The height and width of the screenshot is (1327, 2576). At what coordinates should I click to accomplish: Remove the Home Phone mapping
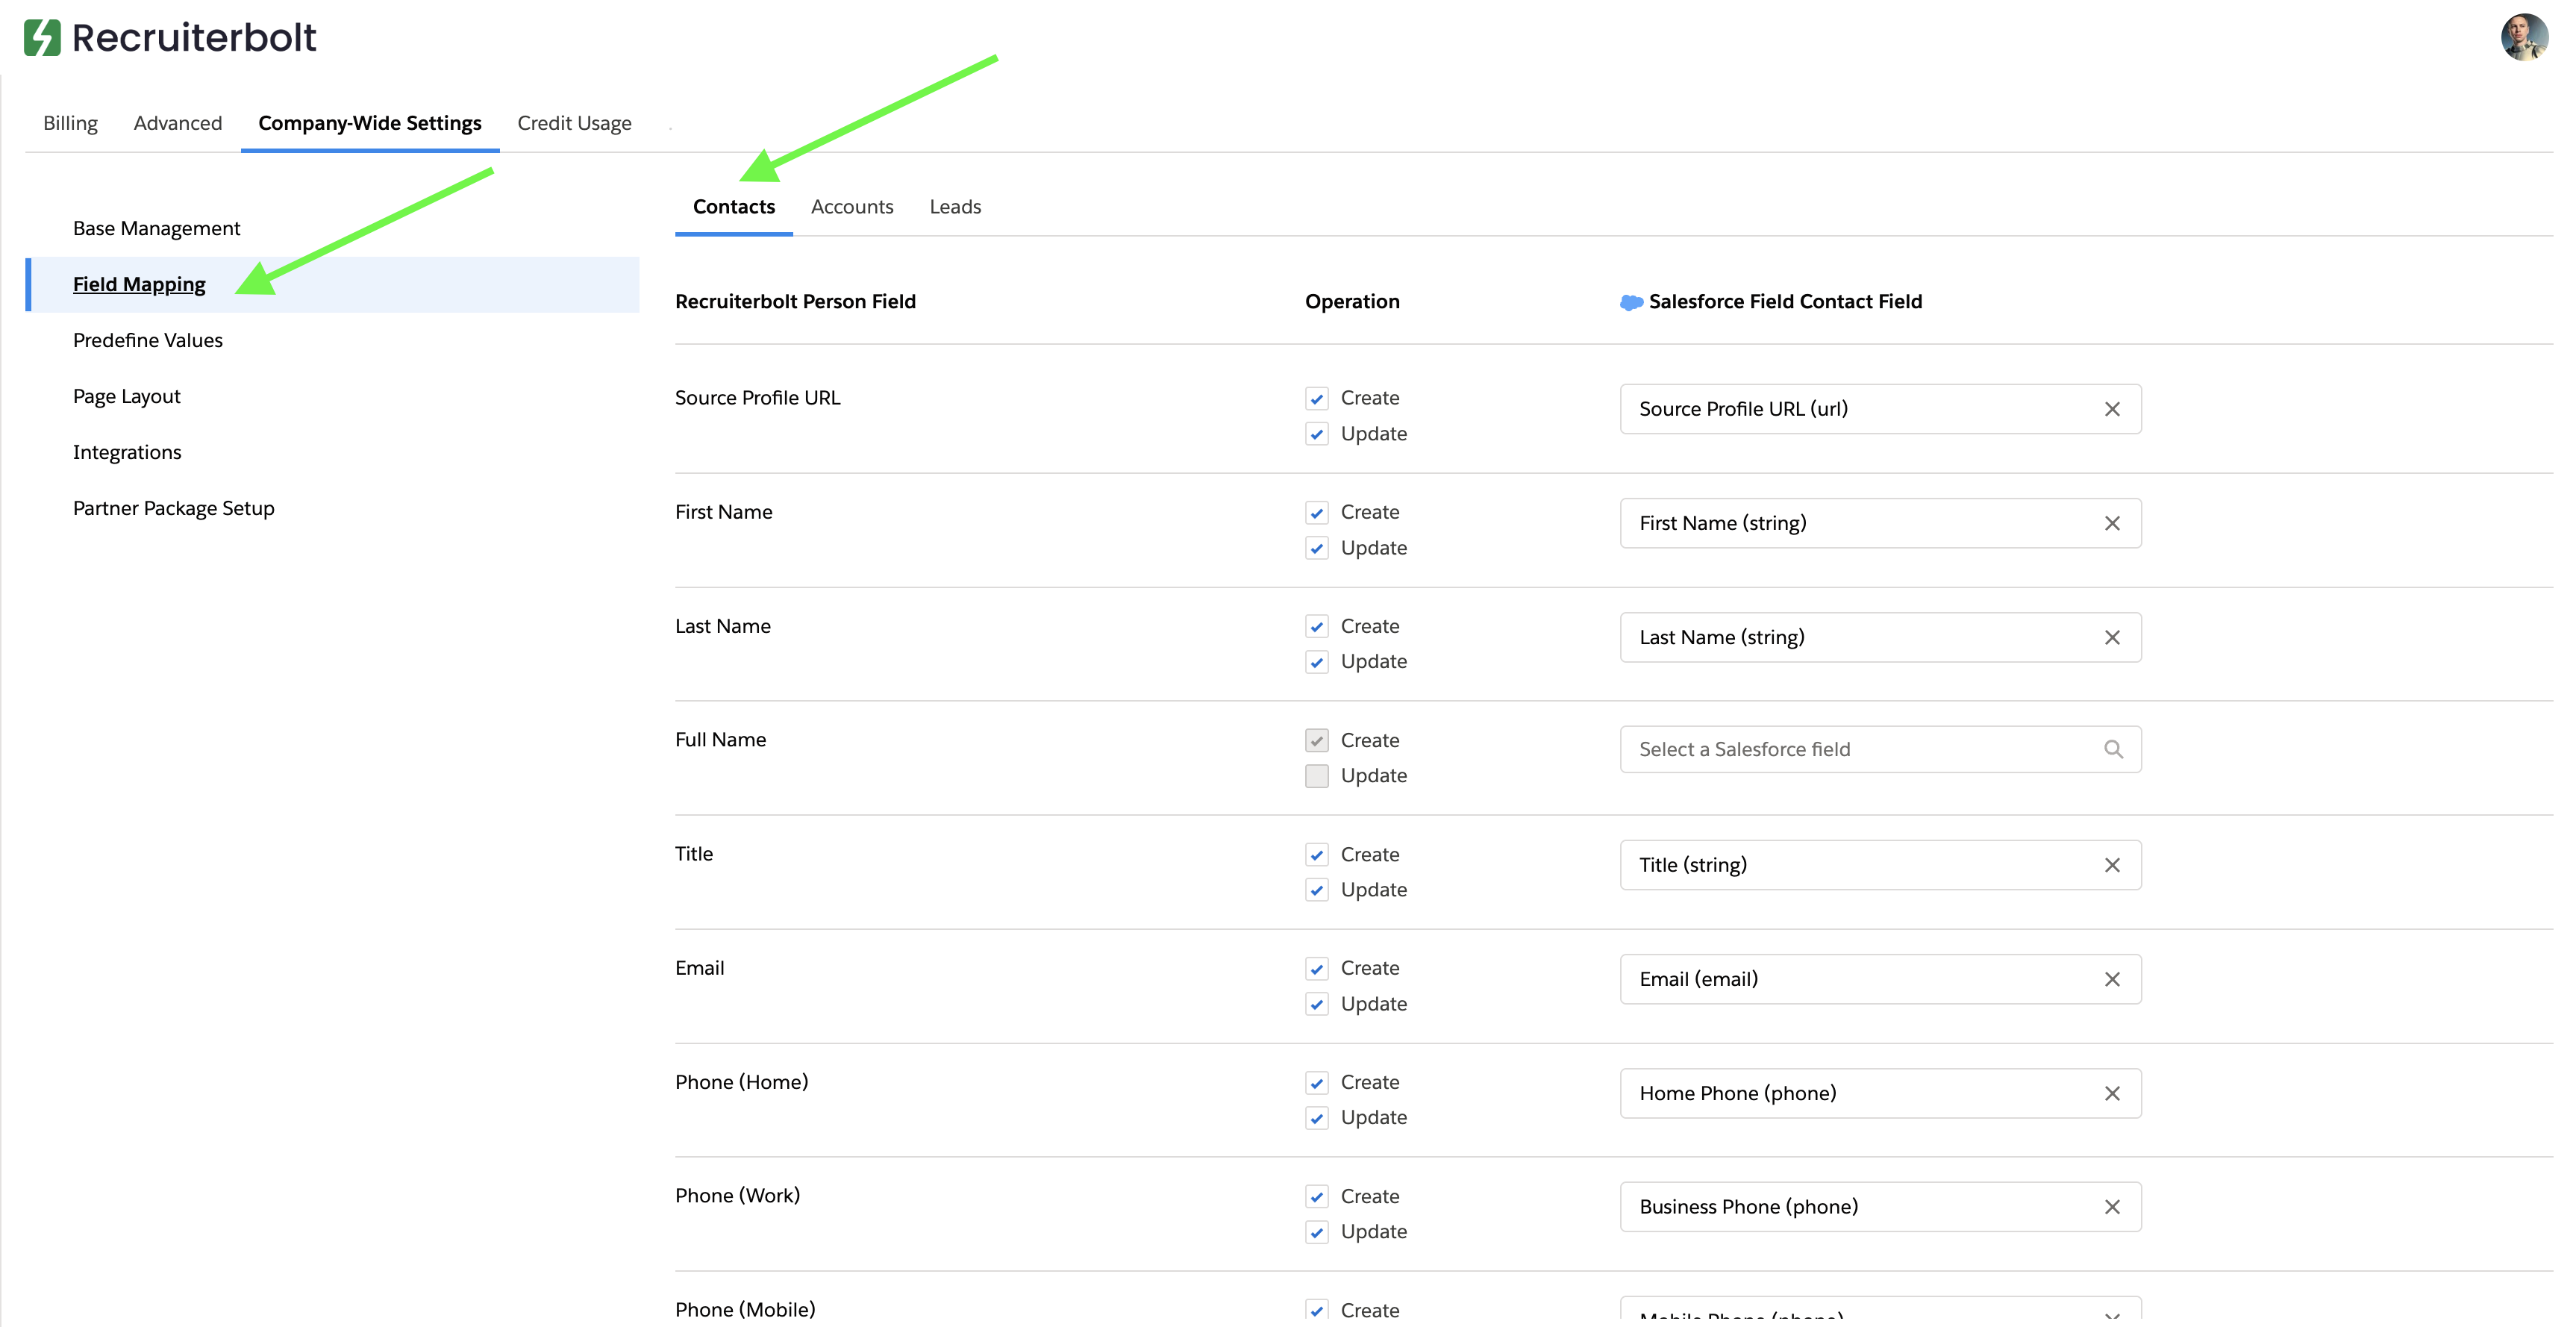click(2111, 1093)
